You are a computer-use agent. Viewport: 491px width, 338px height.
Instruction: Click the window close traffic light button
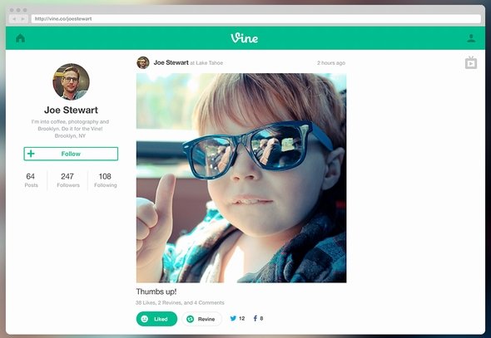coord(12,10)
